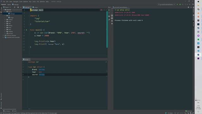Open Run panel settings gear

[188, 7]
